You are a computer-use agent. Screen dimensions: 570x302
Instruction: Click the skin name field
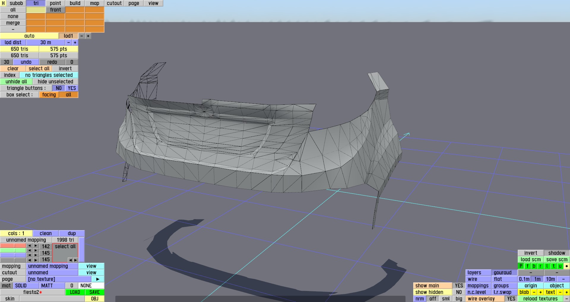tap(52, 299)
